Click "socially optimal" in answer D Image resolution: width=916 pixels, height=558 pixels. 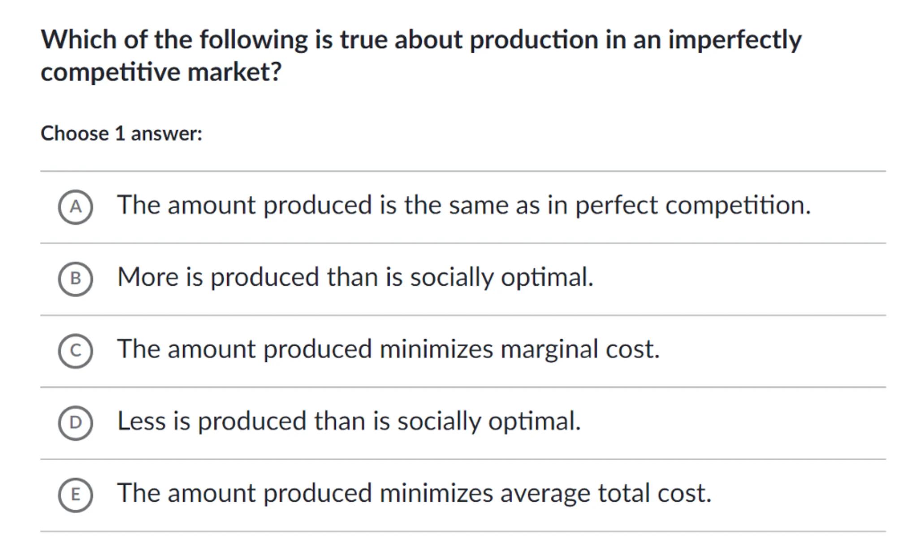[489, 421]
